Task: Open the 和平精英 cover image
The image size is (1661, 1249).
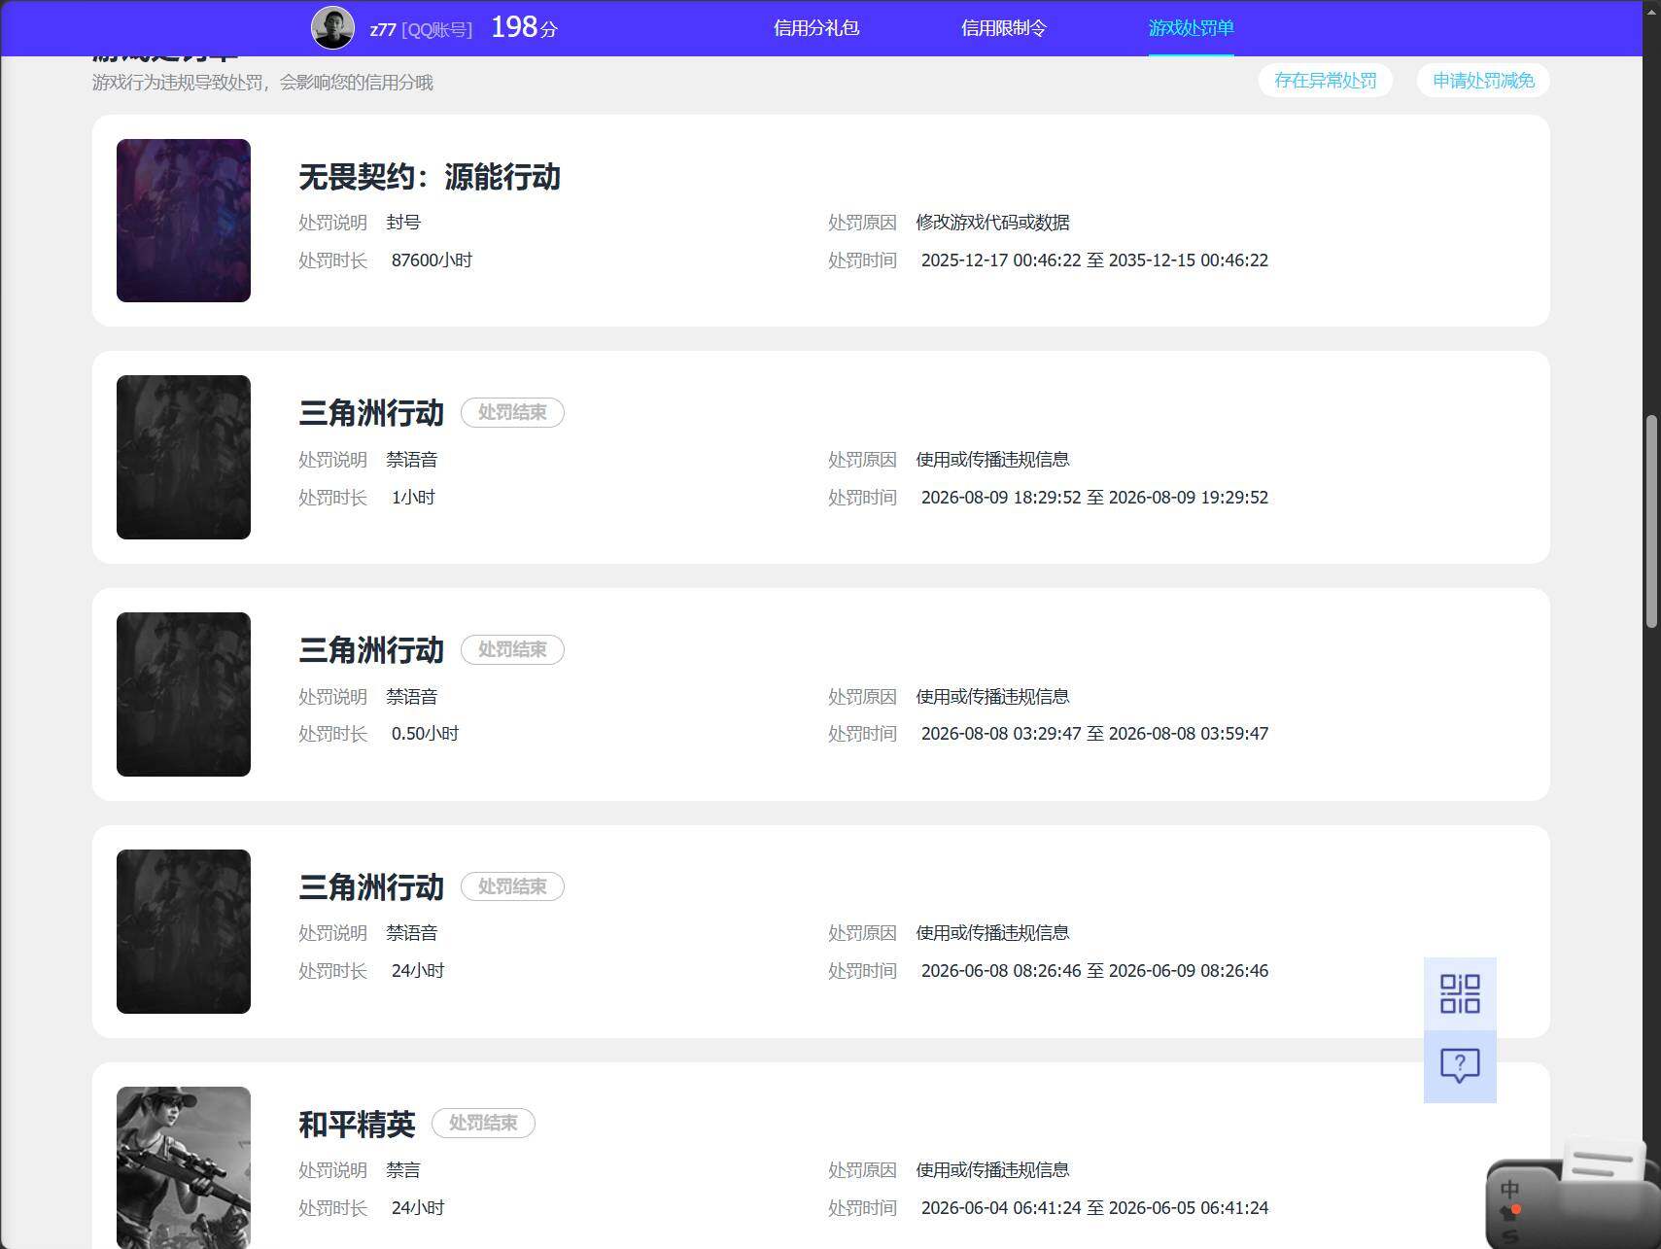Action: click(184, 1167)
